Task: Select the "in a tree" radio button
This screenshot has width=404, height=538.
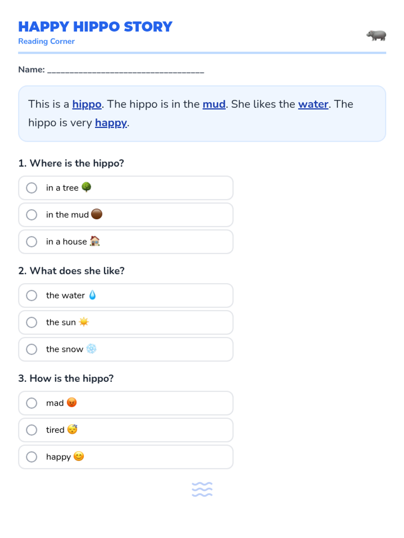Action: 32,188
